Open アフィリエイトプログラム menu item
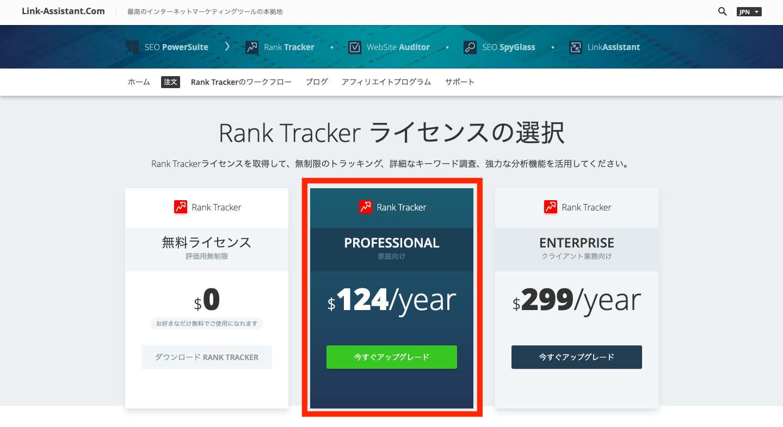 tap(386, 82)
